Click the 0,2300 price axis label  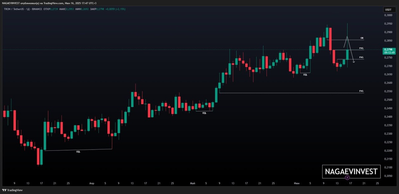click(x=388, y=134)
